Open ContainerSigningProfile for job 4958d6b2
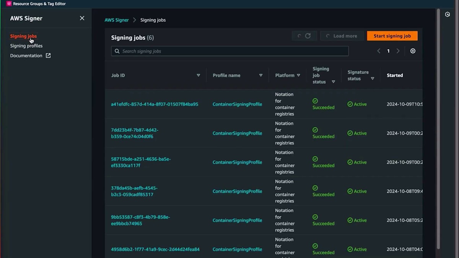The image size is (459, 258). [237, 250]
